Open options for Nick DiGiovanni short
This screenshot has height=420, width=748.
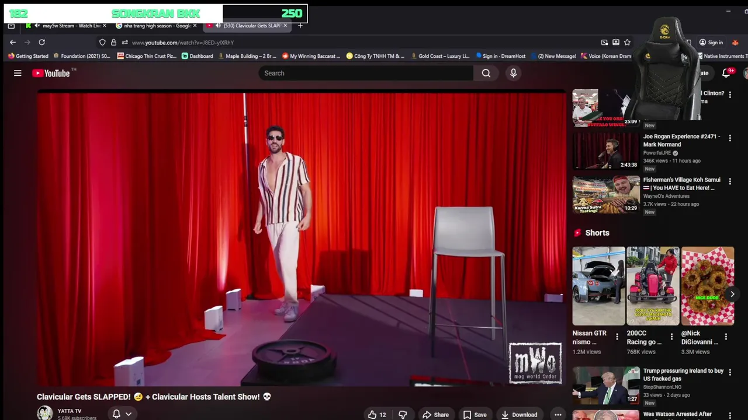pos(726,337)
